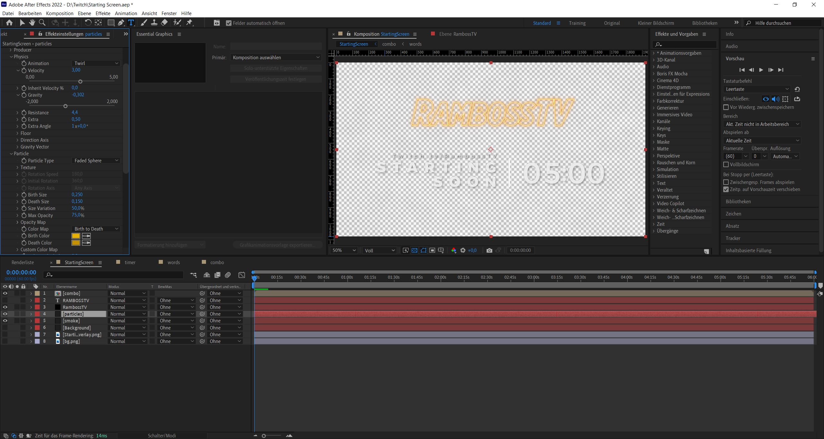824x439 pixels.
Task: Select the Zoom magnifier tool
Action: point(42,23)
